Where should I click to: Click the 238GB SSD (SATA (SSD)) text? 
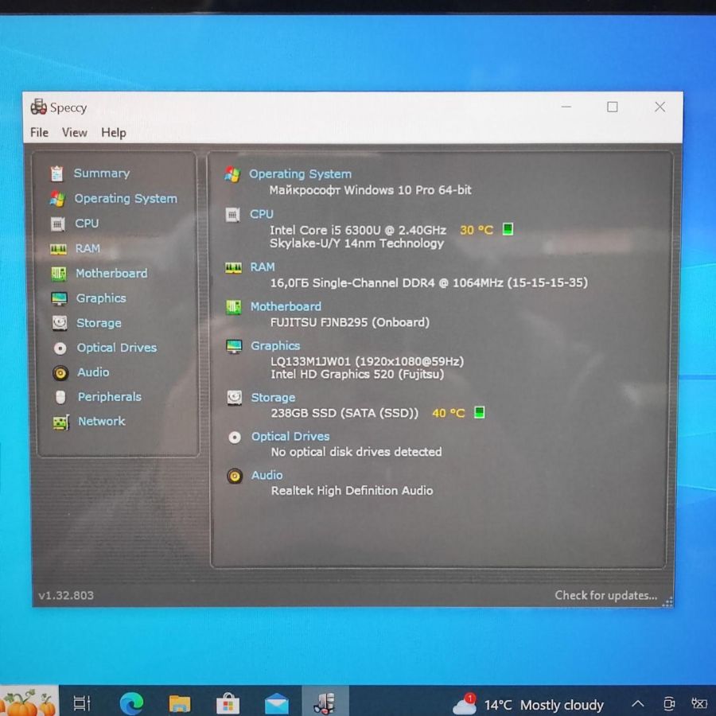coord(344,413)
